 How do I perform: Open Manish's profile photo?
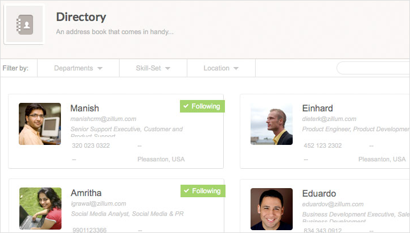(x=40, y=124)
